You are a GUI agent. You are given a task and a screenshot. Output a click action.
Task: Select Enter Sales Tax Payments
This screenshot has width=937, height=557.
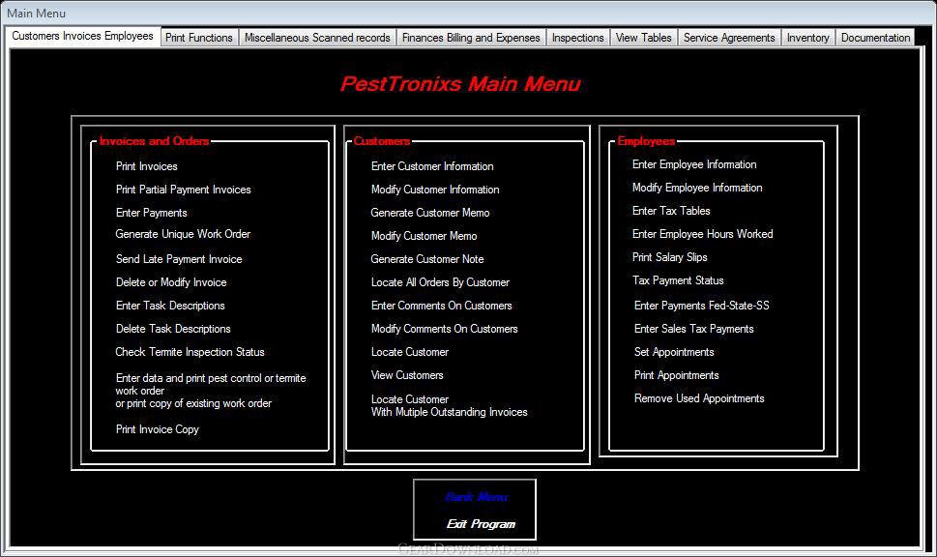pyautogui.click(x=693, y=330)
